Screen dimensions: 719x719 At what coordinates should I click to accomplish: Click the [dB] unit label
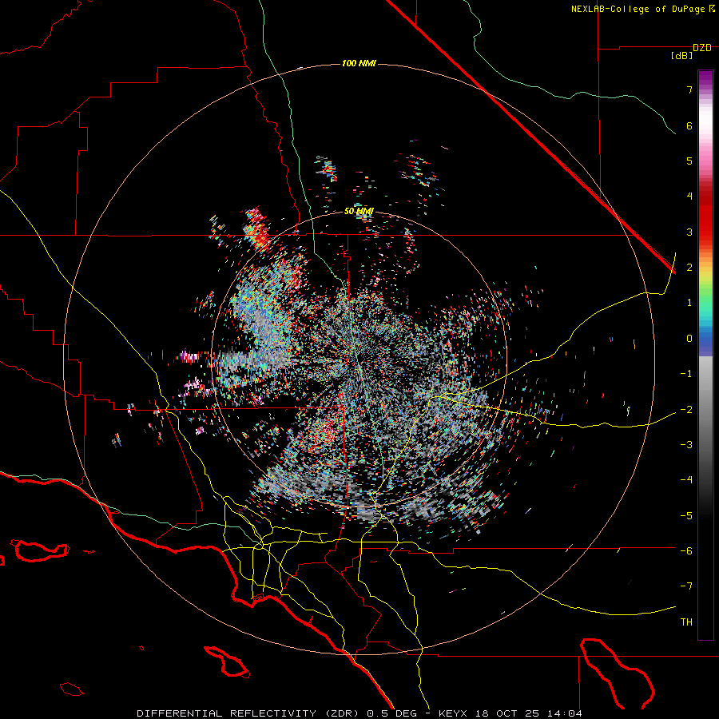[681, 56]
